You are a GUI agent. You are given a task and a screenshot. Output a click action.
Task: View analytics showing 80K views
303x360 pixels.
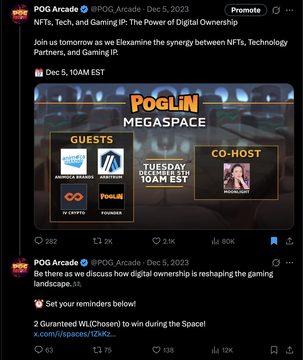pyautogui.click(x=223, y=241)
